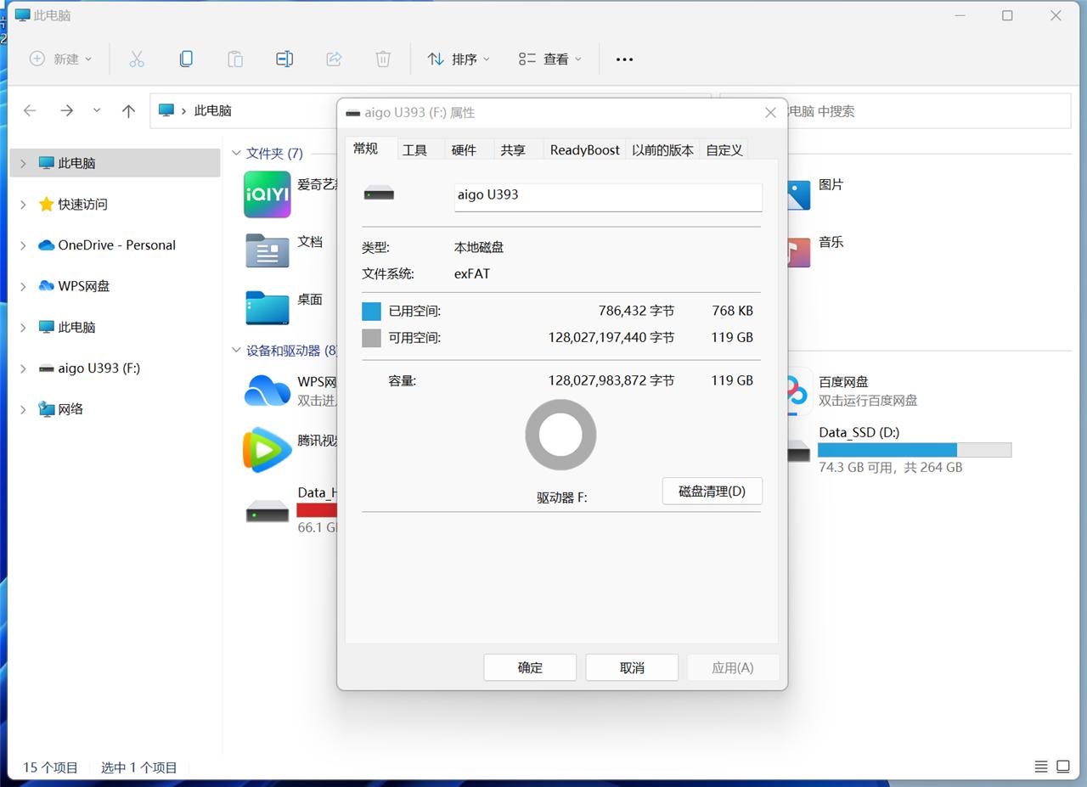Open the 查看 view options dropdown
The image size is (1087, 787).
coord(549,59)
